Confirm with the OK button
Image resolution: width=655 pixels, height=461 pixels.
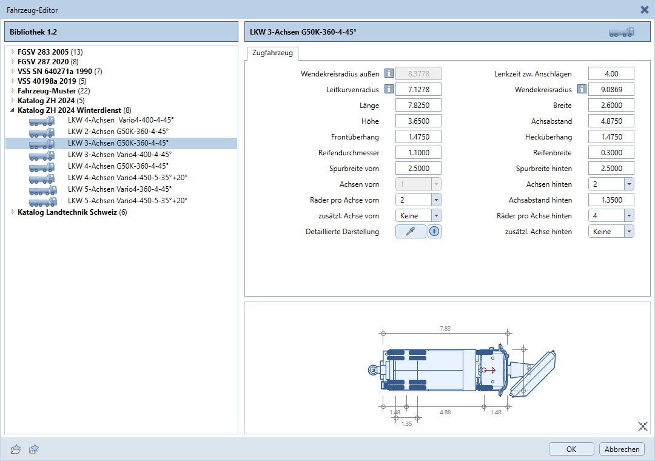click(x=571, y=449)
